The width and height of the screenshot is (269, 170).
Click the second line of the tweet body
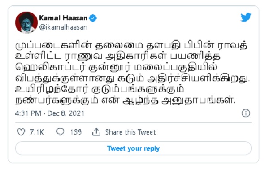pos(118,57)
